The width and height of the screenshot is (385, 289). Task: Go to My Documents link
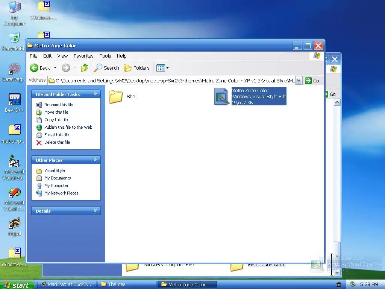point(58,178)
